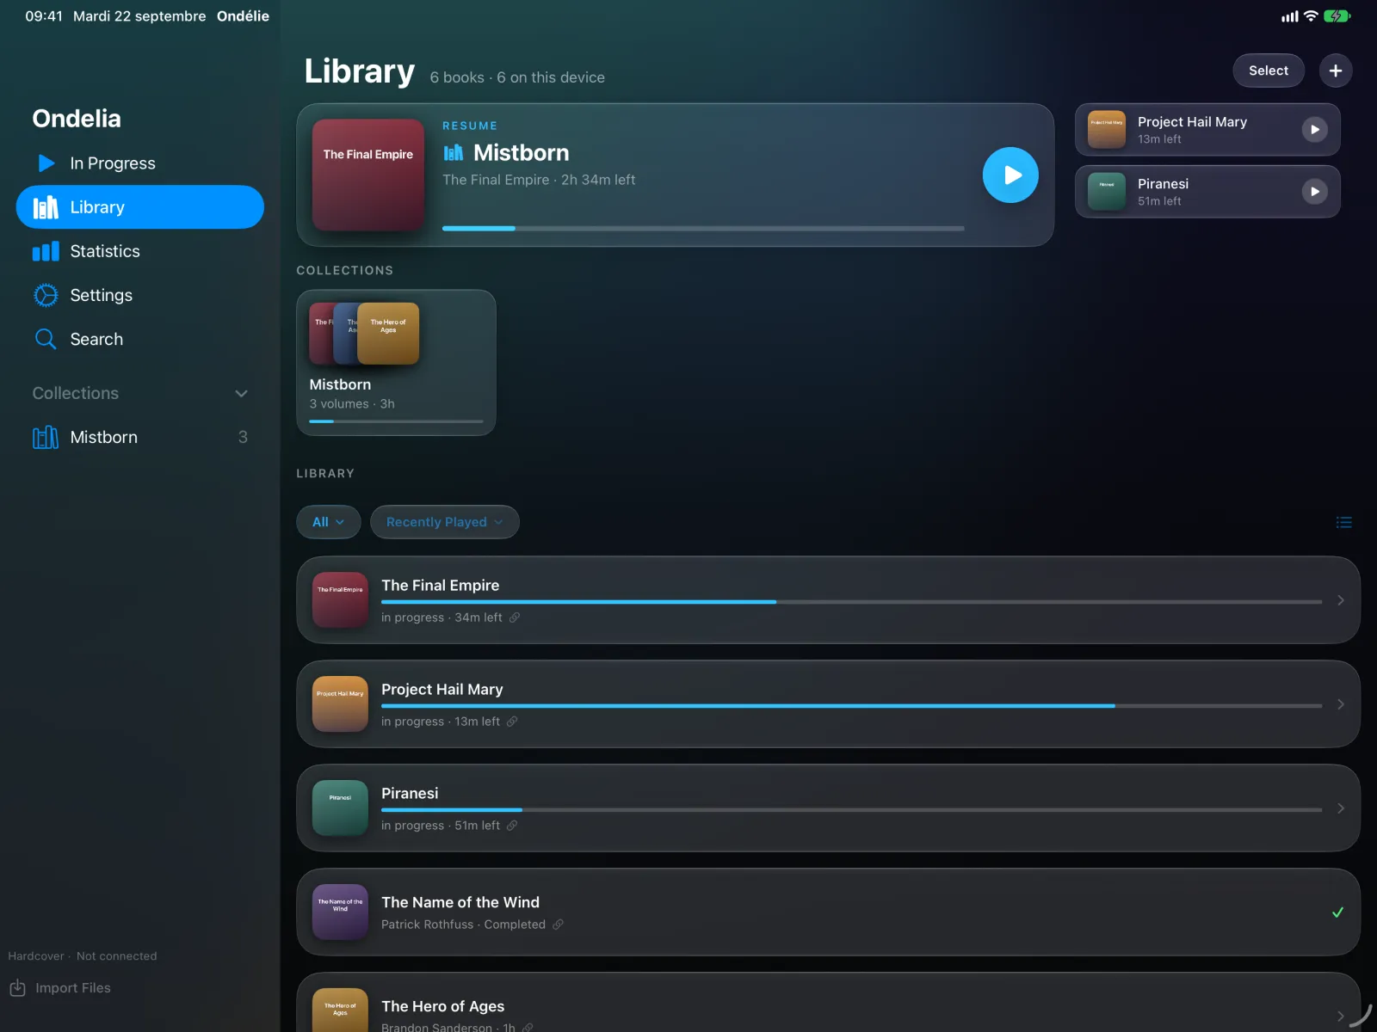
Task: Click The Final Empire row progress bar
Action: pos(851,602)
